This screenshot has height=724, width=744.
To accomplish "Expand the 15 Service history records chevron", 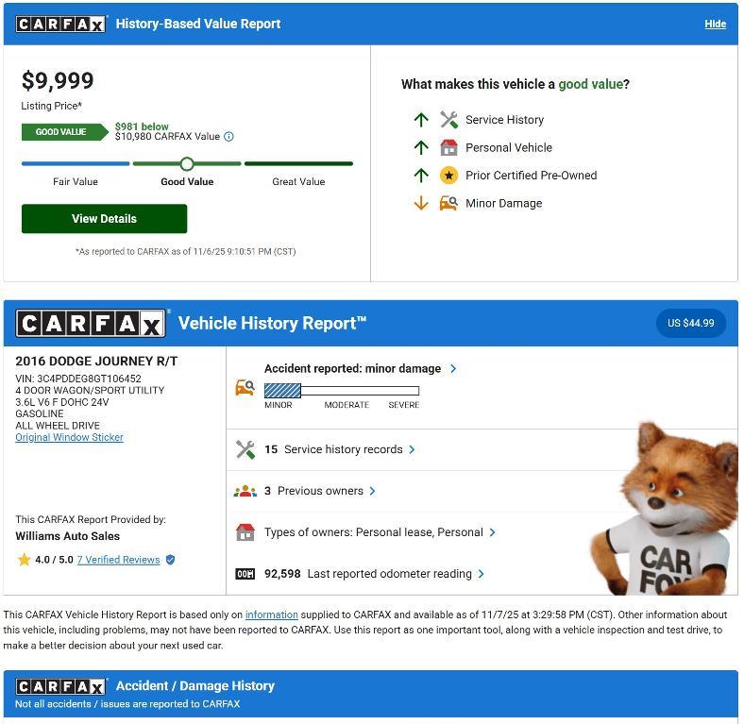I will 412,450.
